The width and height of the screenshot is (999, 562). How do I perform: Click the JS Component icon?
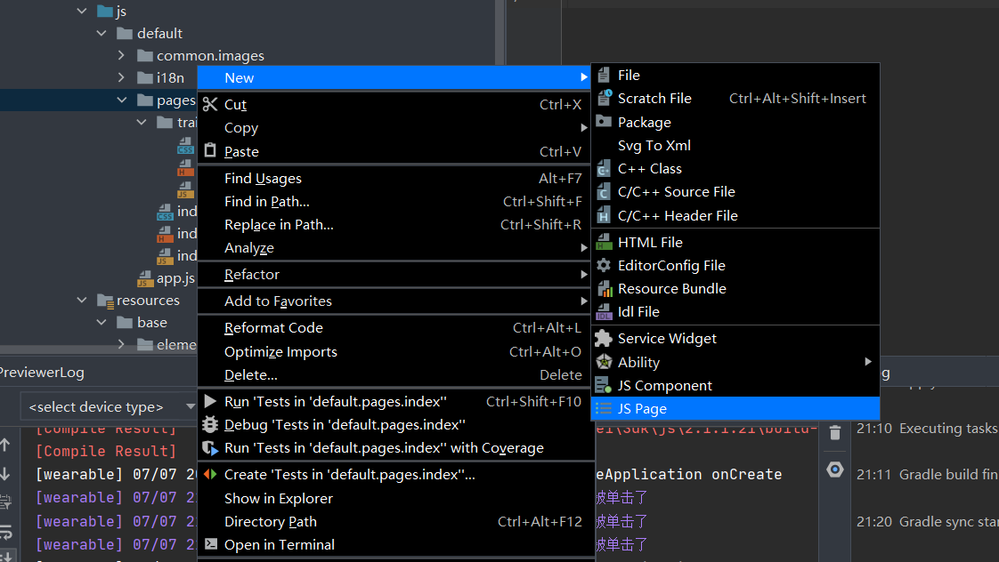tap(604, 385)
